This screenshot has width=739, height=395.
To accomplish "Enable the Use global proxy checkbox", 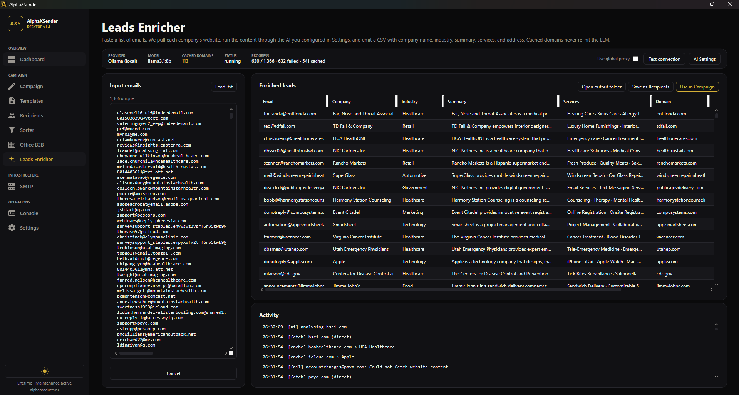I will (x=636, y=59).
